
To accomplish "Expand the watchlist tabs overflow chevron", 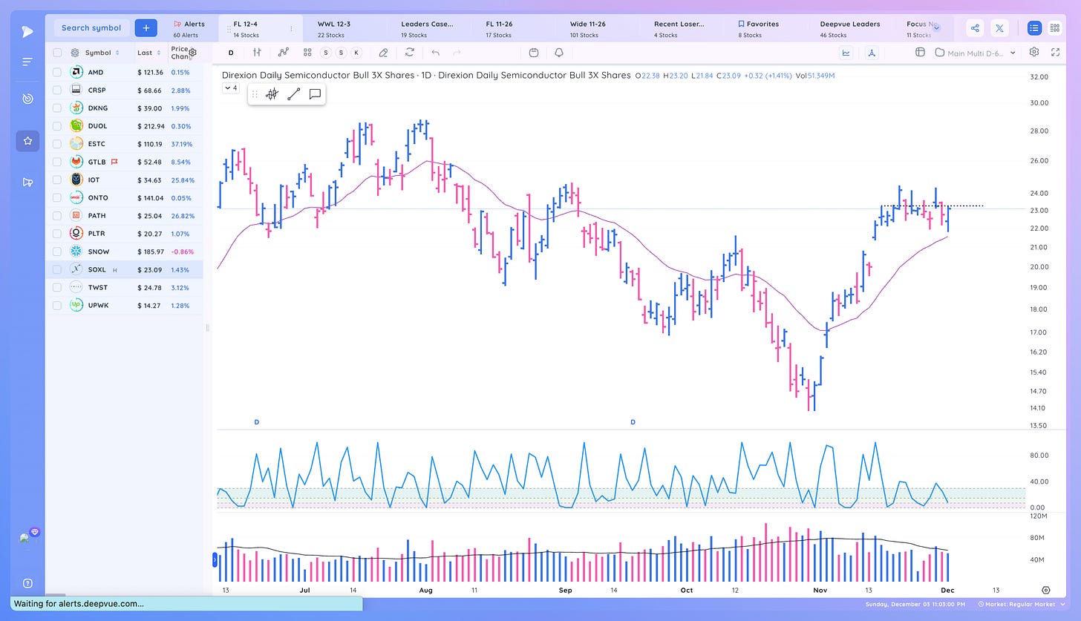I will [x=936, y=27].
